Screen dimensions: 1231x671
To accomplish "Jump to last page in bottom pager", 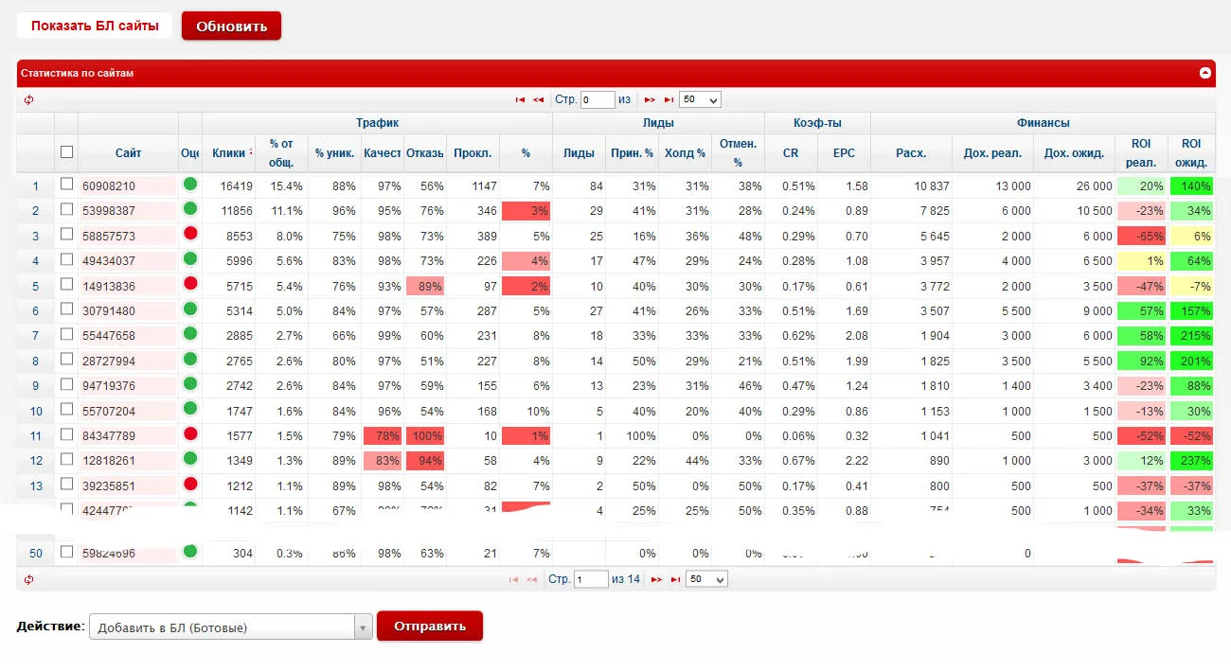I will tap(674, 579).
